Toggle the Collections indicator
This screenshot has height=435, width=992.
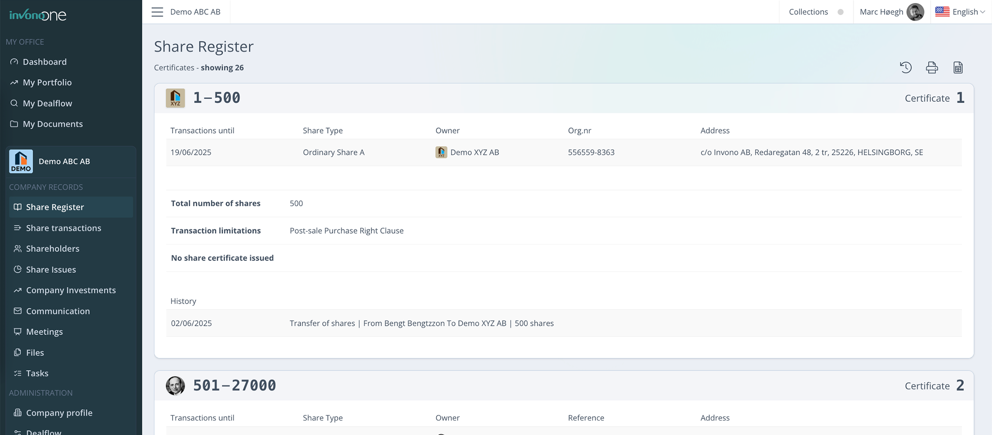[841, 12]
